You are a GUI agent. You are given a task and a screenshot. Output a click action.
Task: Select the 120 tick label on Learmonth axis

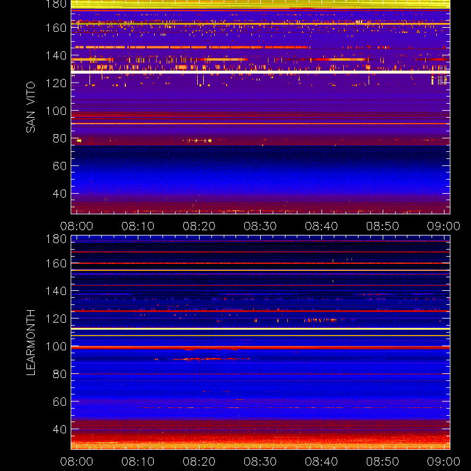(56, 319)
